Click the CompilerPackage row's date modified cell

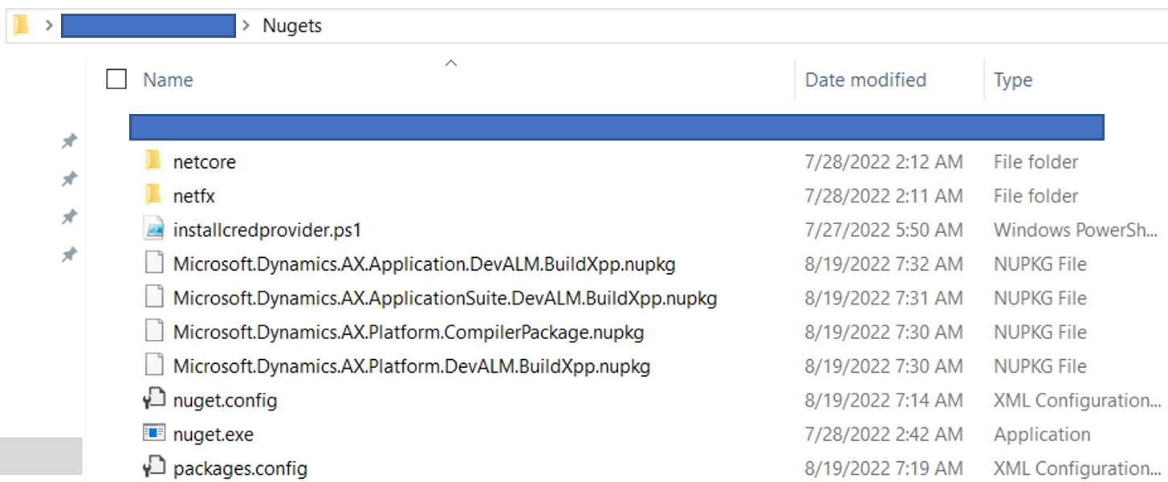coord(884,332)
